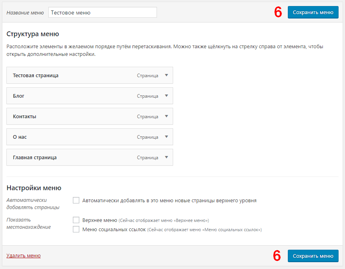Check the Меню социальных ссылок checkbox
The width and height of the screenshot is (345, 269).
pyautogui.click(x=76, y=229)
